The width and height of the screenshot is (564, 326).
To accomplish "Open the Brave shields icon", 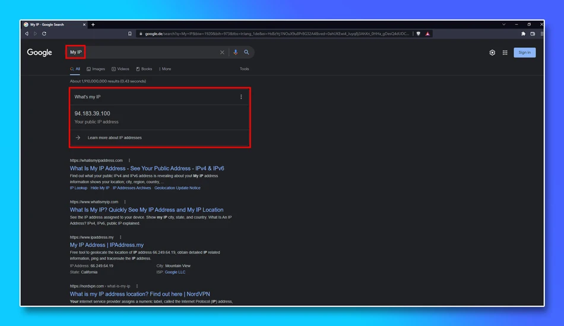I will [419, 34].
